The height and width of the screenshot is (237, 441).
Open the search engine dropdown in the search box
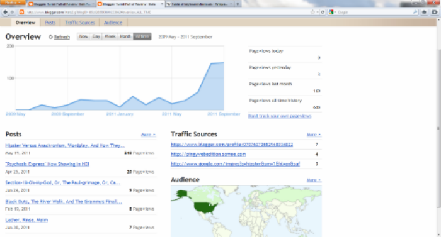pyautogui.click(x=333, y=12)
